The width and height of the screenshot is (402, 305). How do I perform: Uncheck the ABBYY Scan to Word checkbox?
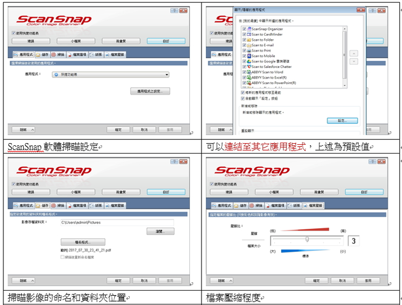pos(244,72)
